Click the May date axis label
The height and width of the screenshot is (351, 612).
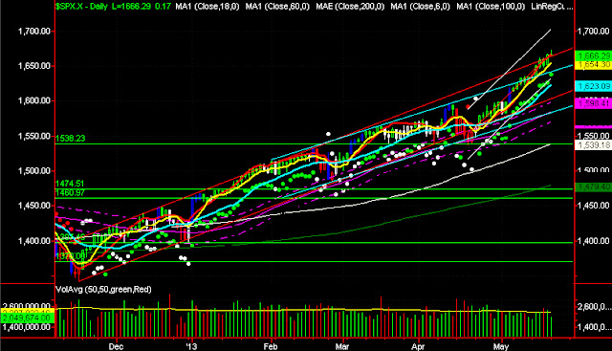coord(501,347)
